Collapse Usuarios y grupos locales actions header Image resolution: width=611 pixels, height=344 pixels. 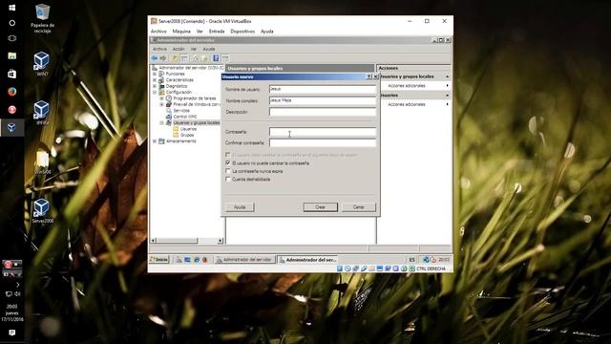(448, 76)
